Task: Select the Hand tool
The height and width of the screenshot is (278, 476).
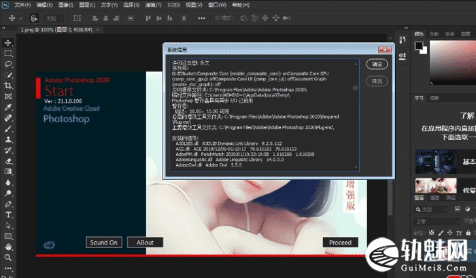Action: 8,247
